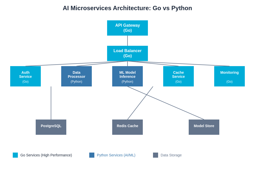Click the API Gateway (Go) node
The image size is (255, 178).
pyautogui.click(x=127, y=28)
